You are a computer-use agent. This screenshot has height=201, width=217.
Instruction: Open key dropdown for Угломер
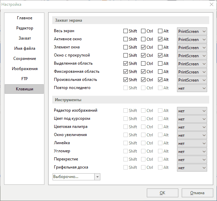coord(192,152)
